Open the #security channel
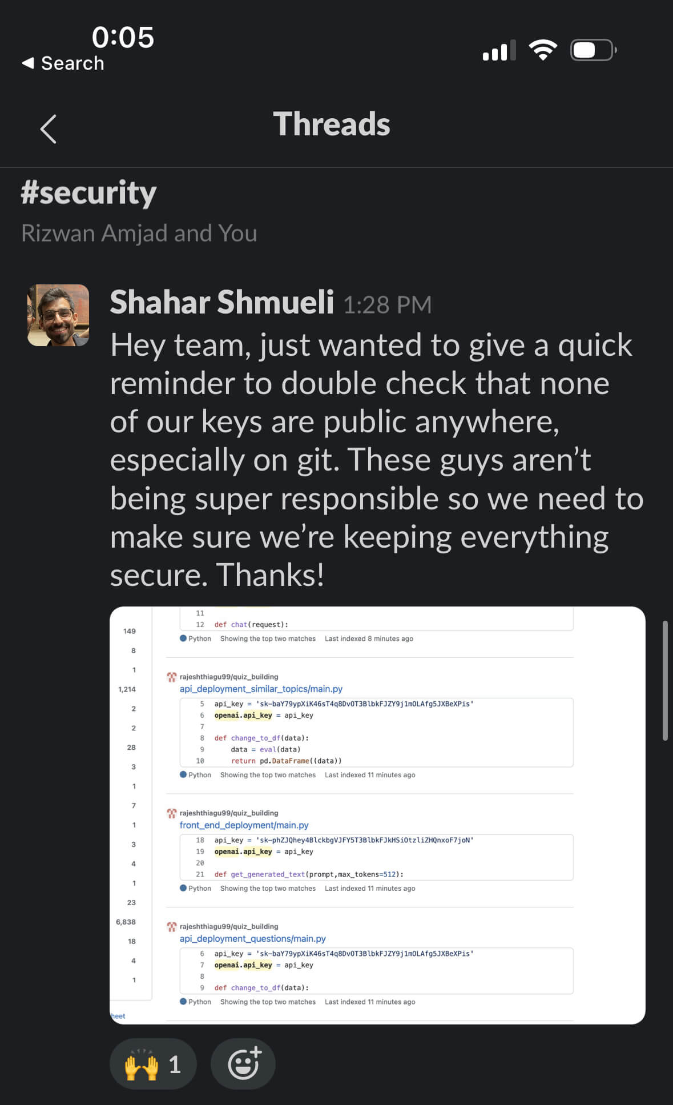 [88, 192]
